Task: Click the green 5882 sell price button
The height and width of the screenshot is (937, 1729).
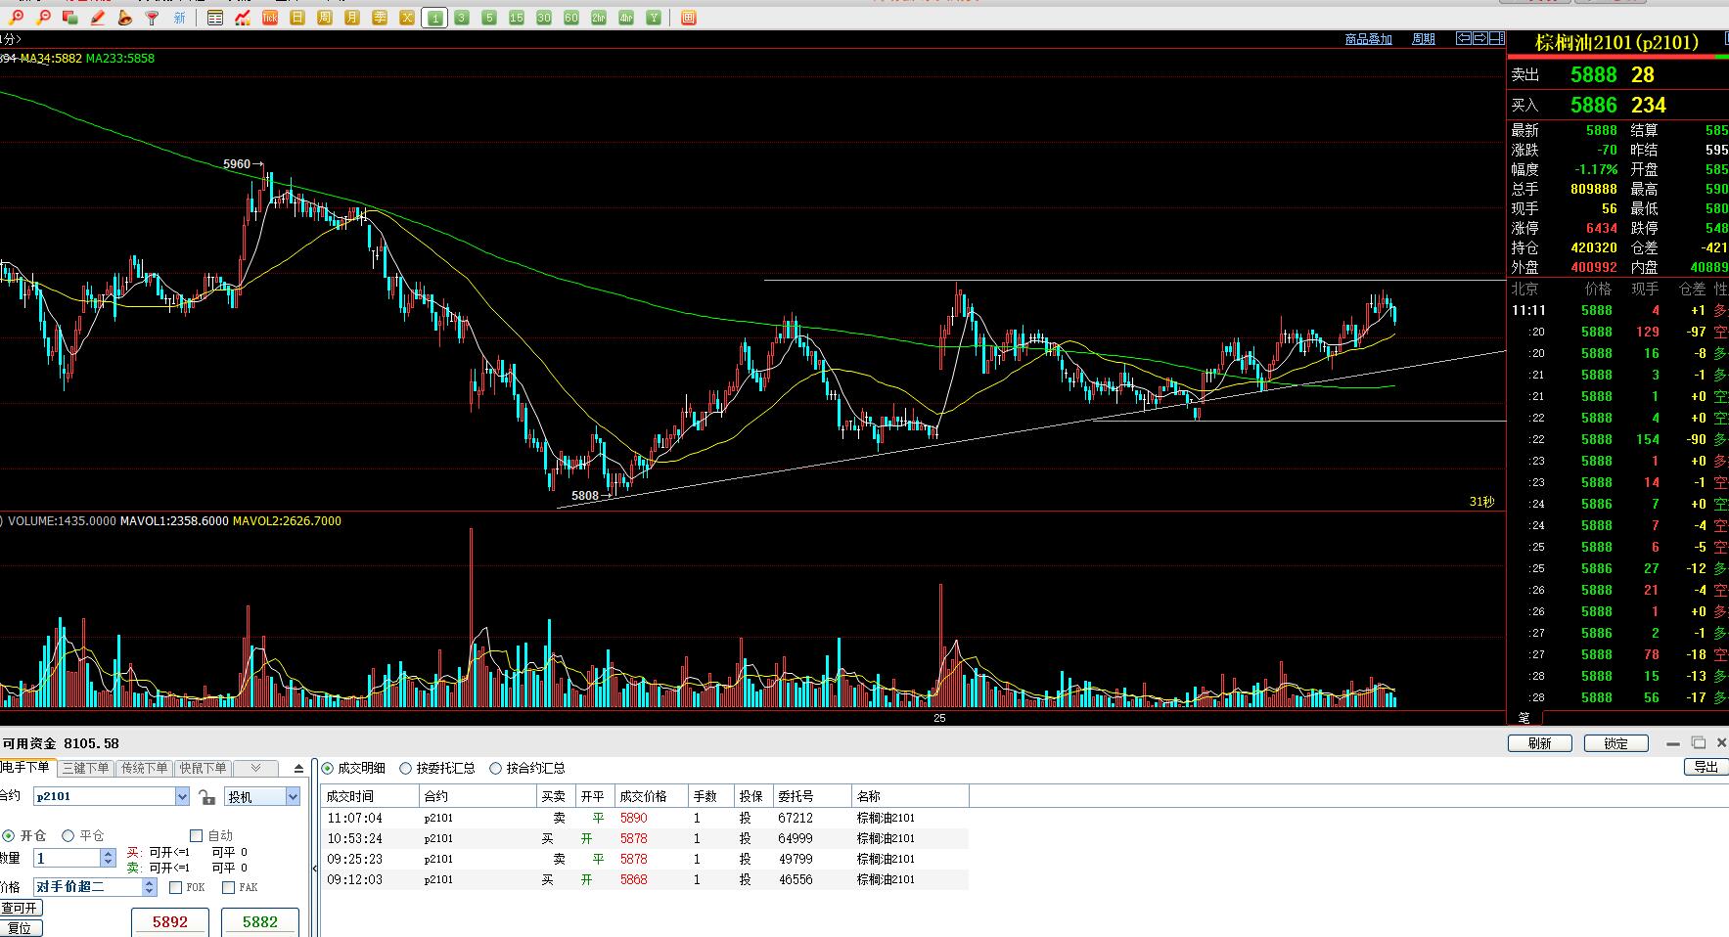Action: [x=260, y=922]
